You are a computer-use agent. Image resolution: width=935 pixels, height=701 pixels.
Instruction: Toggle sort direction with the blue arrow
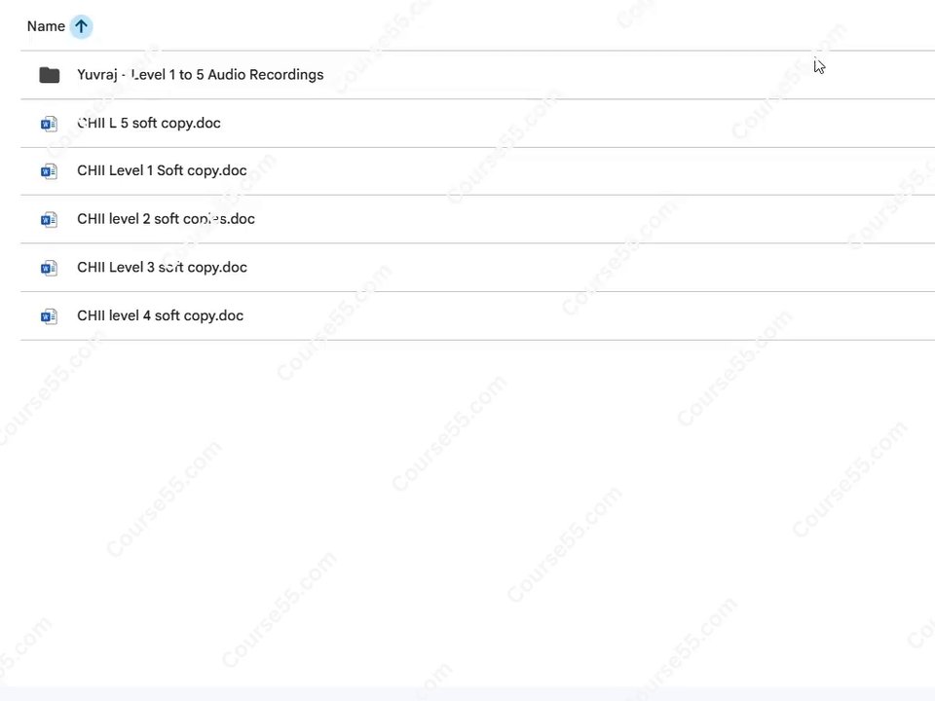[x=81, y=26]
